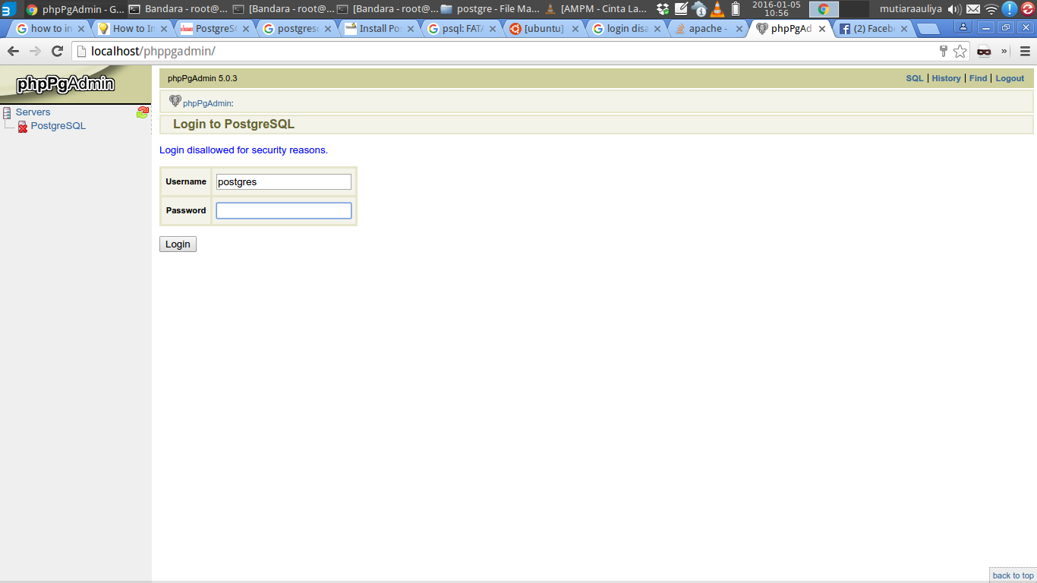Bookmark this page with the star
This screenshot has width=1037, height=583.
960,52
